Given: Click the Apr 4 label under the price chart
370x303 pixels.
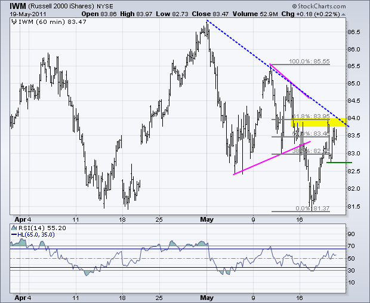Looking at the screenshot, I should 23,219.
